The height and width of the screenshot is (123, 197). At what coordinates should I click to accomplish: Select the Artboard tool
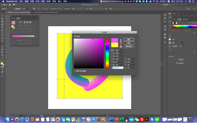2,55
